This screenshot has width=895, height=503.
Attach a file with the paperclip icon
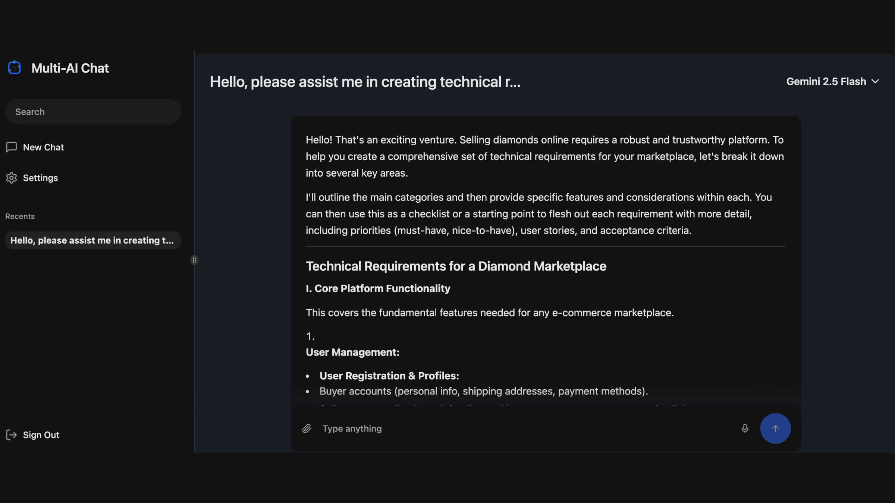click(307, 428)
